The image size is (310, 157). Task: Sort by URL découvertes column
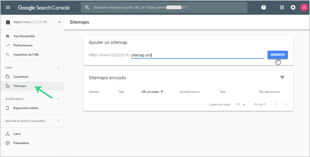pos(269,92)
